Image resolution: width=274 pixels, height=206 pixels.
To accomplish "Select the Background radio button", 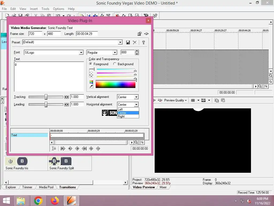I will [x=115, y=64].
